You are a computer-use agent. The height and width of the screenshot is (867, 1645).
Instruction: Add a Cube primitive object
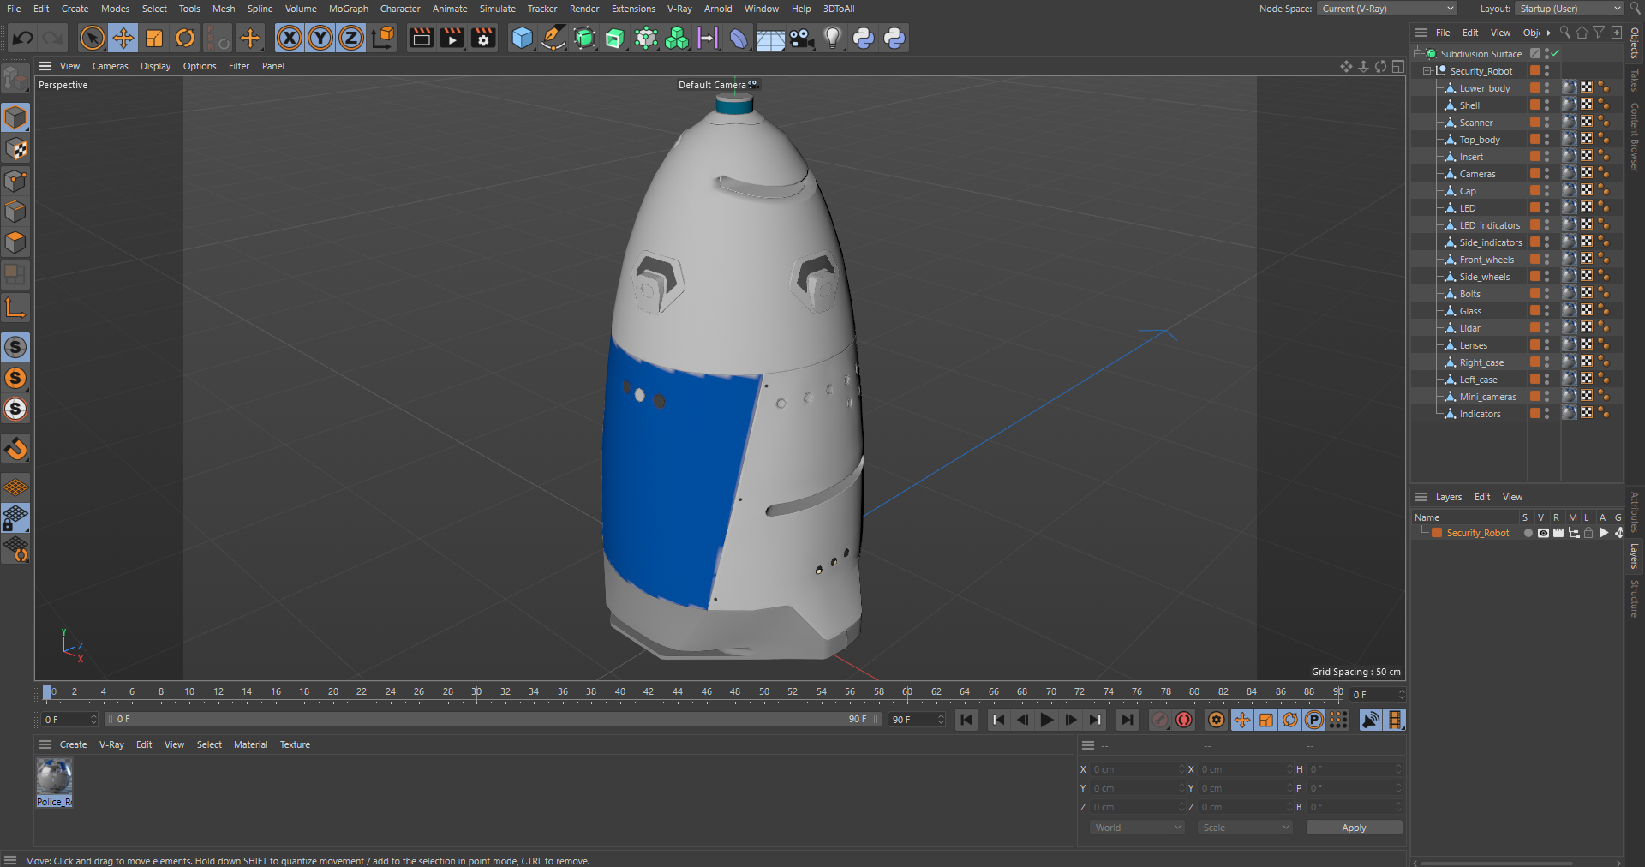point(522,38)
